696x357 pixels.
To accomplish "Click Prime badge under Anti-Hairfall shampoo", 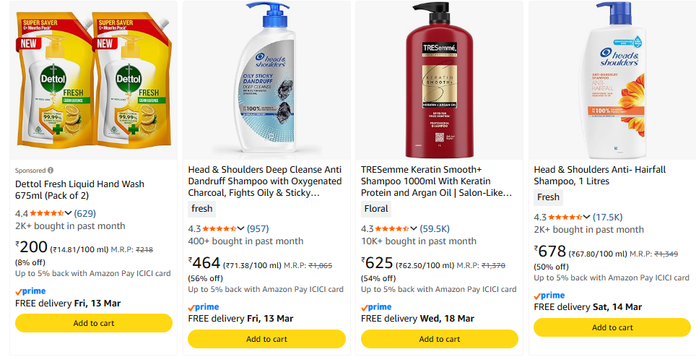I will (549, 296).
